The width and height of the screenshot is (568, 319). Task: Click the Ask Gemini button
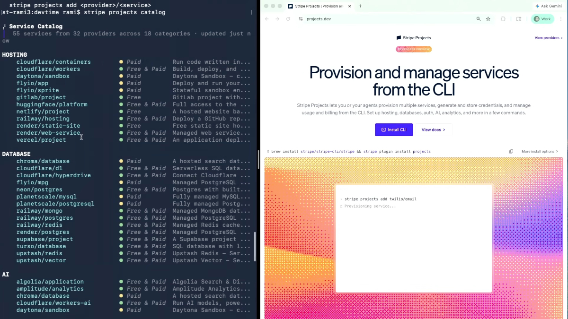point(550,6)
